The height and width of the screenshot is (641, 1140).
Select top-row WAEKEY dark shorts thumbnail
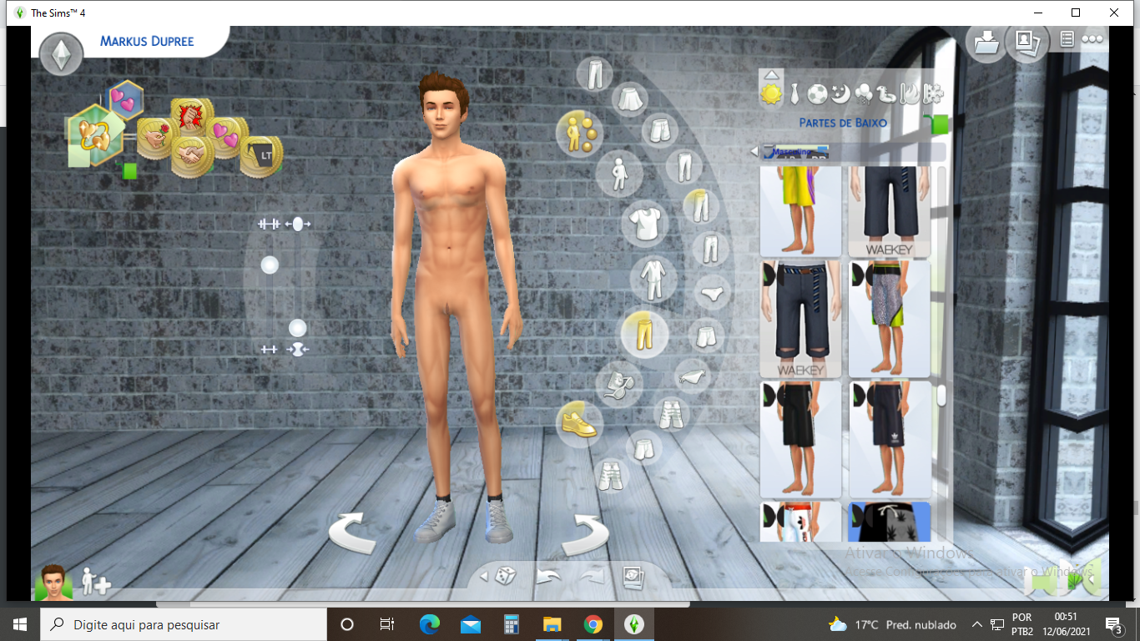[890, 211]
